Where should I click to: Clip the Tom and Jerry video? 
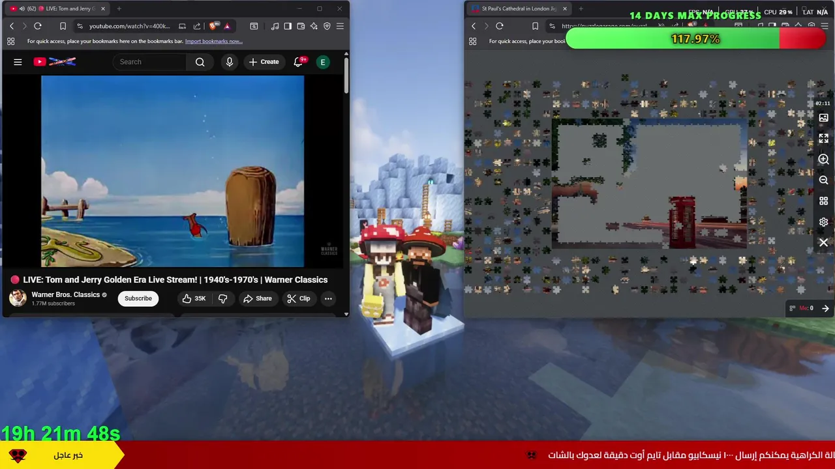coord(298,298)
